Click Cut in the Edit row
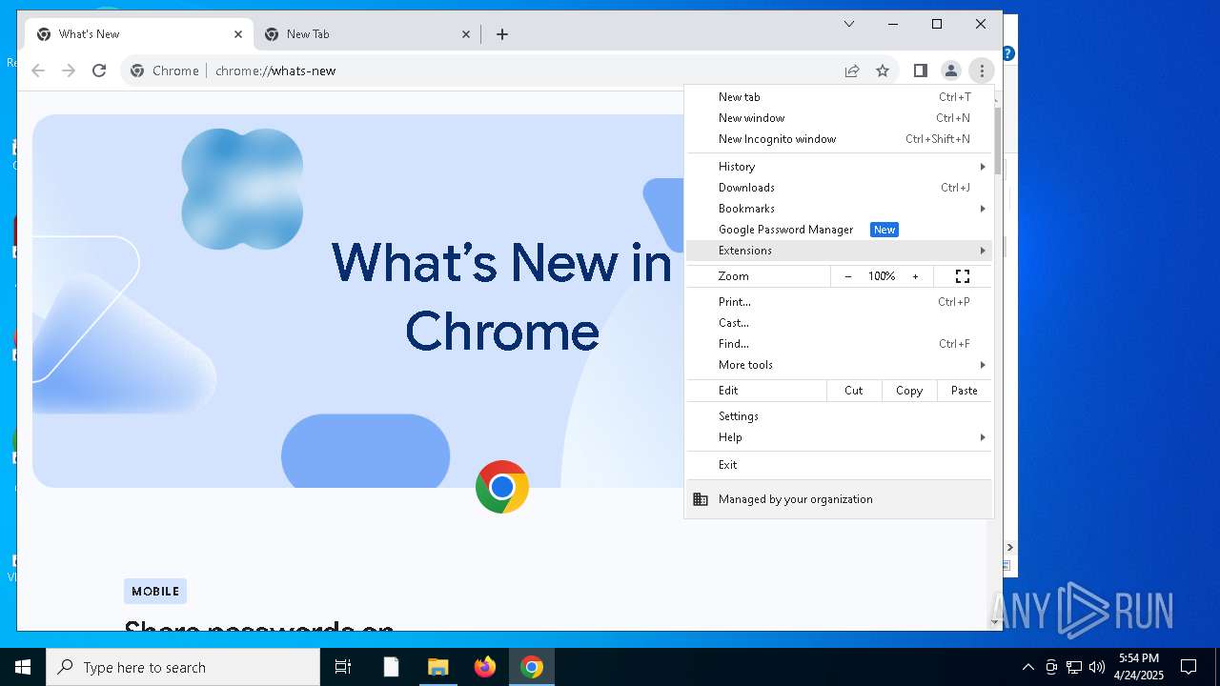1220x686 pixels. pos(854,391)
